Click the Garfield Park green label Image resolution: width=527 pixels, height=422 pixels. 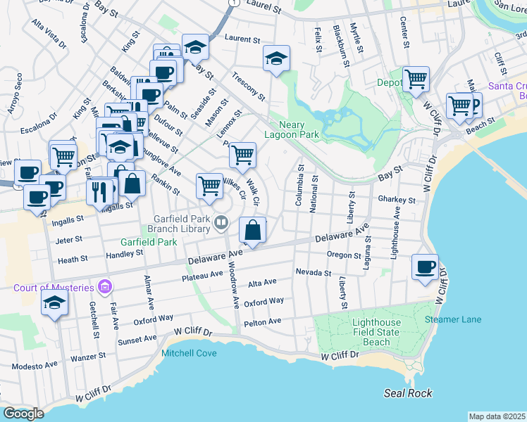point(147,241)
